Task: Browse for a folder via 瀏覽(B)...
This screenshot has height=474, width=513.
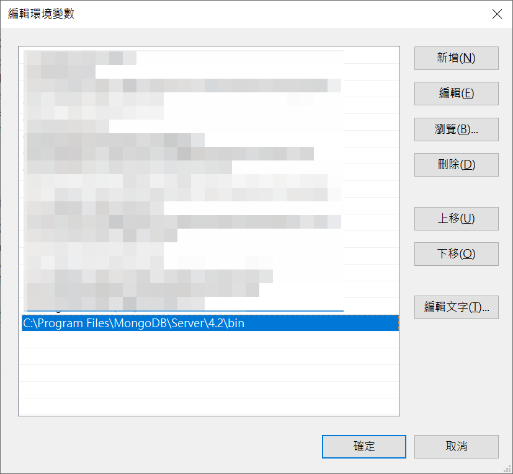Action: coord(456,129)
